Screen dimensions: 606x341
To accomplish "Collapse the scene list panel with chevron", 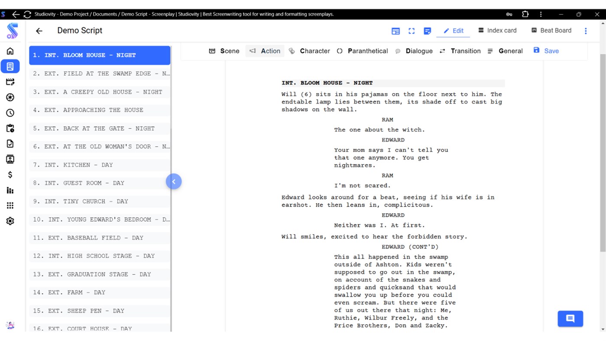I will click(x=174, y=182).
